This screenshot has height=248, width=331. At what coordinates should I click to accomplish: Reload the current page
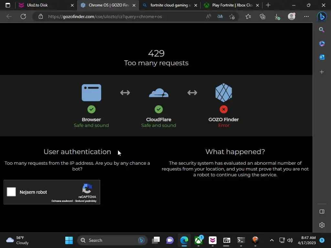pos(23,16)
